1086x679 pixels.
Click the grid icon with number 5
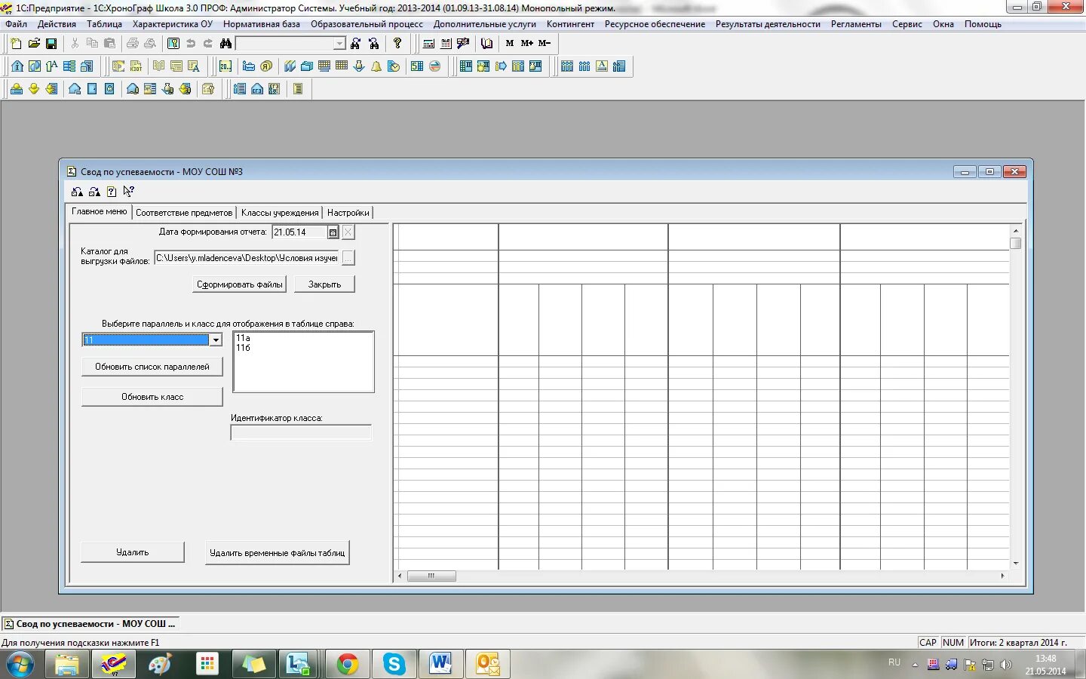point(417,66)
